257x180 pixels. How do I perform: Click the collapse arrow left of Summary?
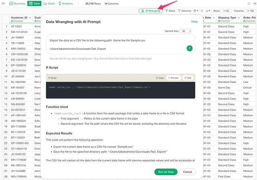click(x=4, y=3)
